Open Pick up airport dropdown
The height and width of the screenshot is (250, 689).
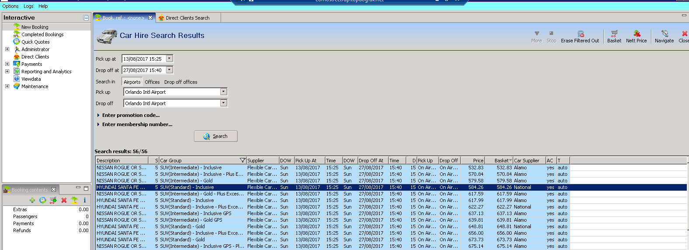click(223, 92)
